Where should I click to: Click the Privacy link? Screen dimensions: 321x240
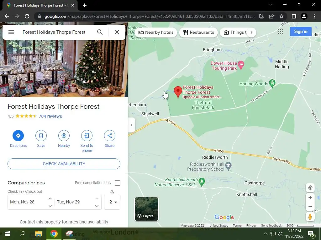pyautogui.click(x=251, y=226)
